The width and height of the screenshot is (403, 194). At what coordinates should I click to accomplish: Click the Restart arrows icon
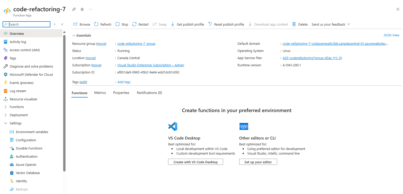[134, 24]
